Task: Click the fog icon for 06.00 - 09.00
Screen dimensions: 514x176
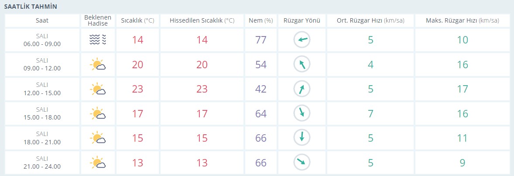Action: tap(98, 40)
